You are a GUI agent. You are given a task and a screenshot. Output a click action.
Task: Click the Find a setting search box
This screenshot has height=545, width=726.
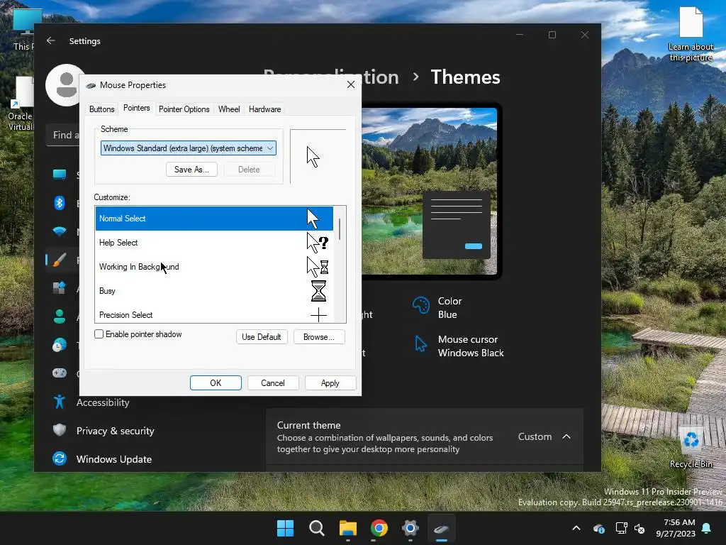[63, 136]
